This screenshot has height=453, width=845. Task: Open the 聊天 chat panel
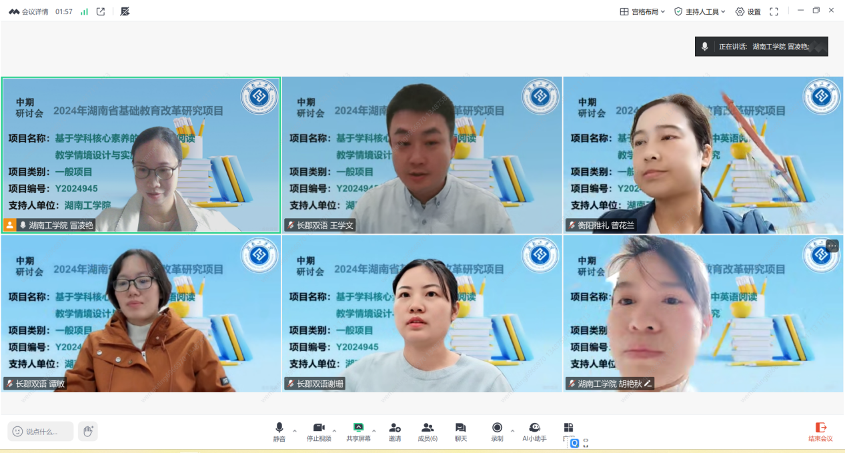tap(460, 430)
